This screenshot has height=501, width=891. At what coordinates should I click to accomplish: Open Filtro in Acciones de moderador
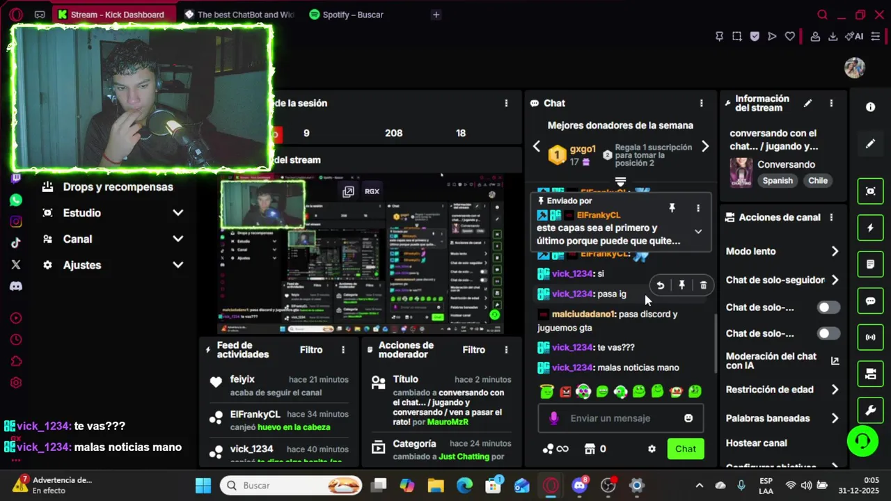(x=473, y=350)
